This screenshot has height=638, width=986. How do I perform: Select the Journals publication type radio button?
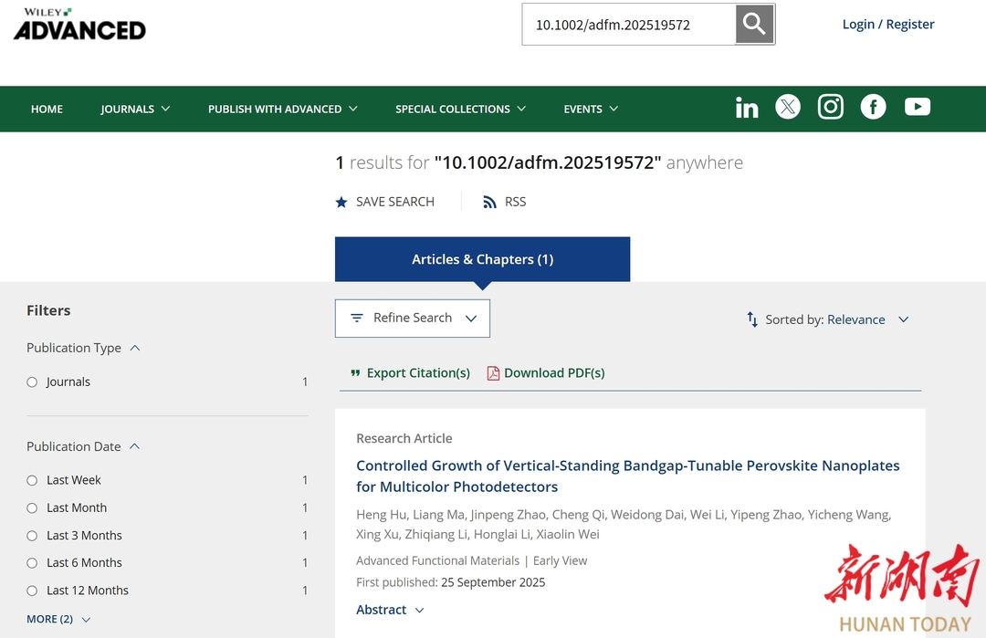point(32,382)
